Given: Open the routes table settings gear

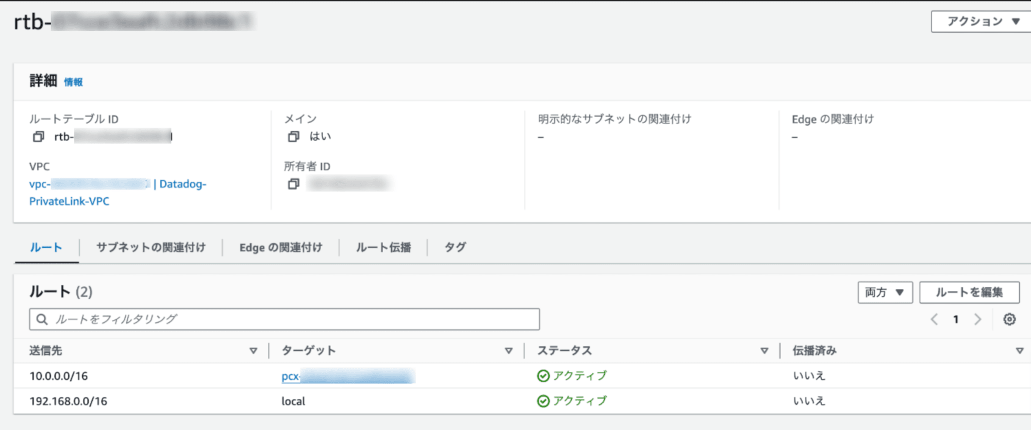Looking at the screenshot, I should pyautogui.click(x=1009, y=319).
